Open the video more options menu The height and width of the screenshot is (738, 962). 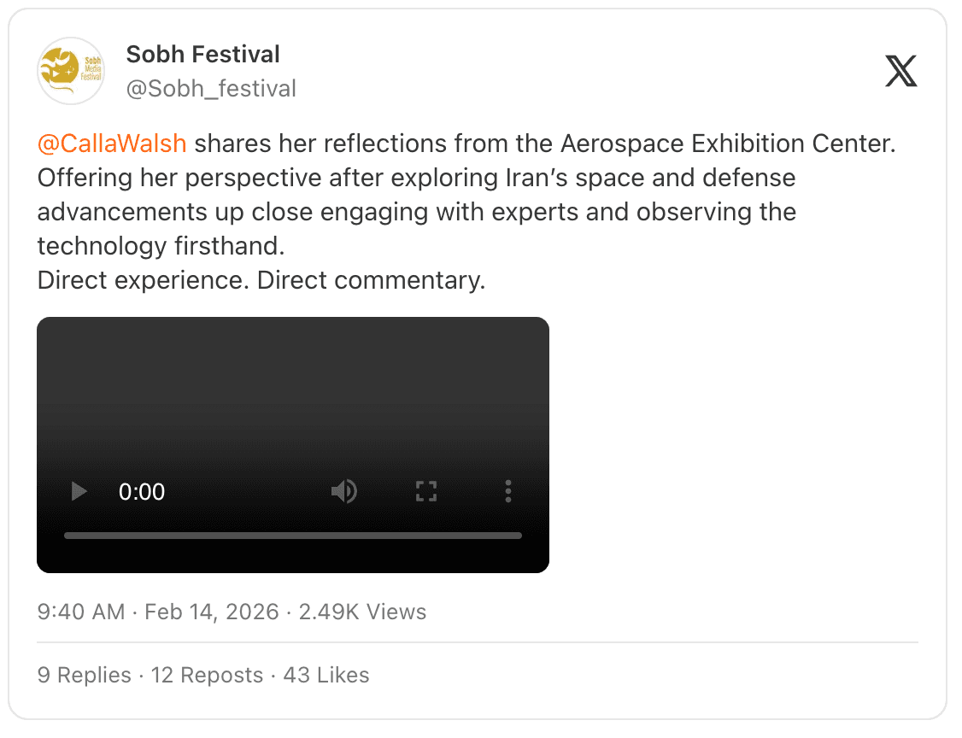point(508,491)
